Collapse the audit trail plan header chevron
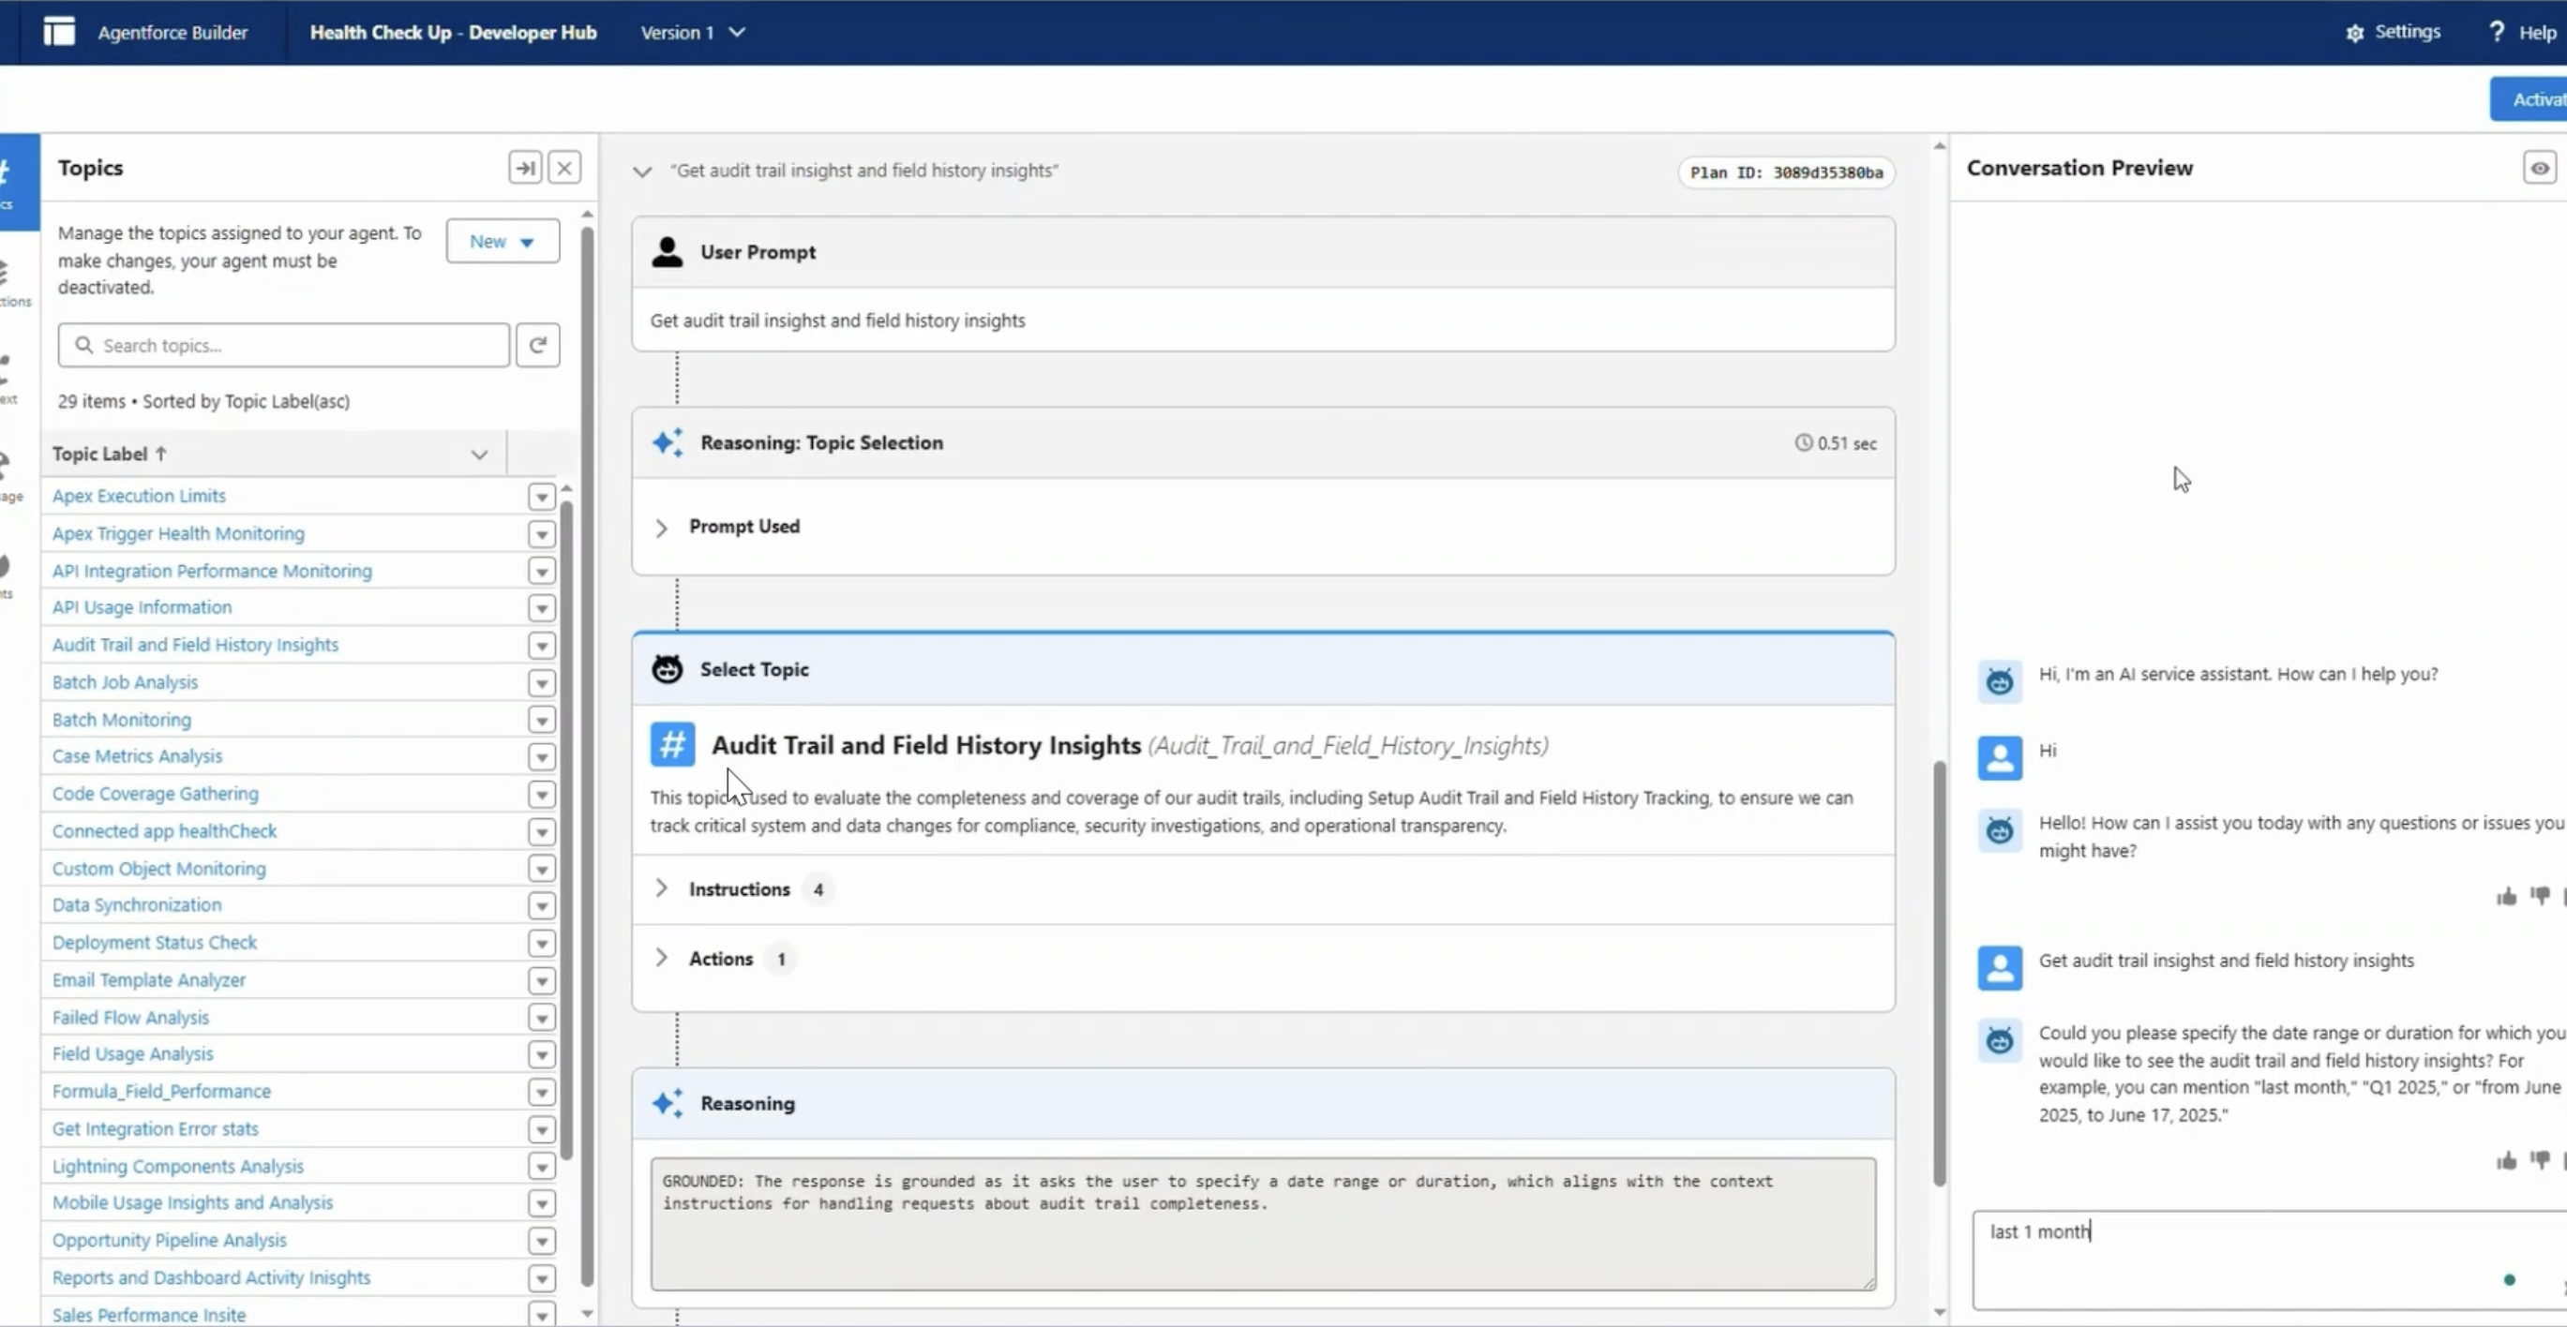Screen dimensions: 2567x1327 [643, 171]
